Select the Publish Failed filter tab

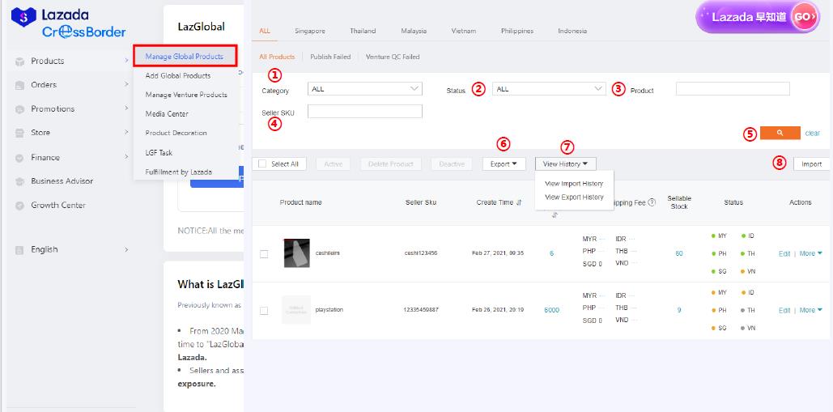[330, 57]
